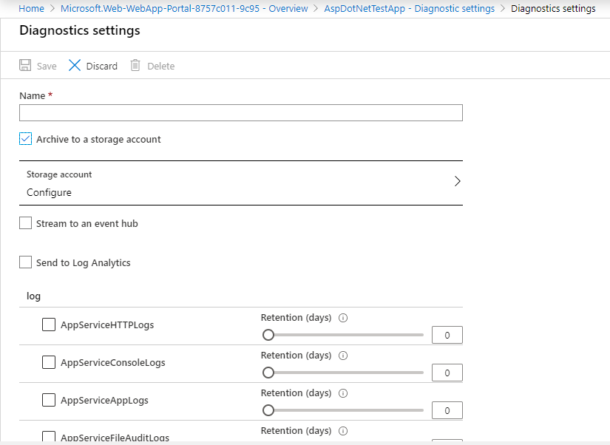The height and width of the screenshot is (445, 610).
Task: Open AspDotNetTestApp Diagnostic settings breadcrumb link
Action: (409, 8)
